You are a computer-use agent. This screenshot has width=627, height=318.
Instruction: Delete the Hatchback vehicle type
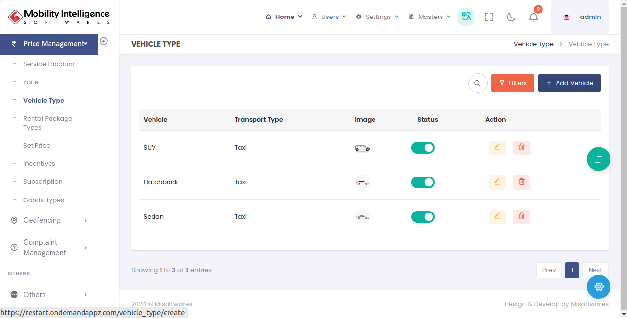(x=521, y=182)
